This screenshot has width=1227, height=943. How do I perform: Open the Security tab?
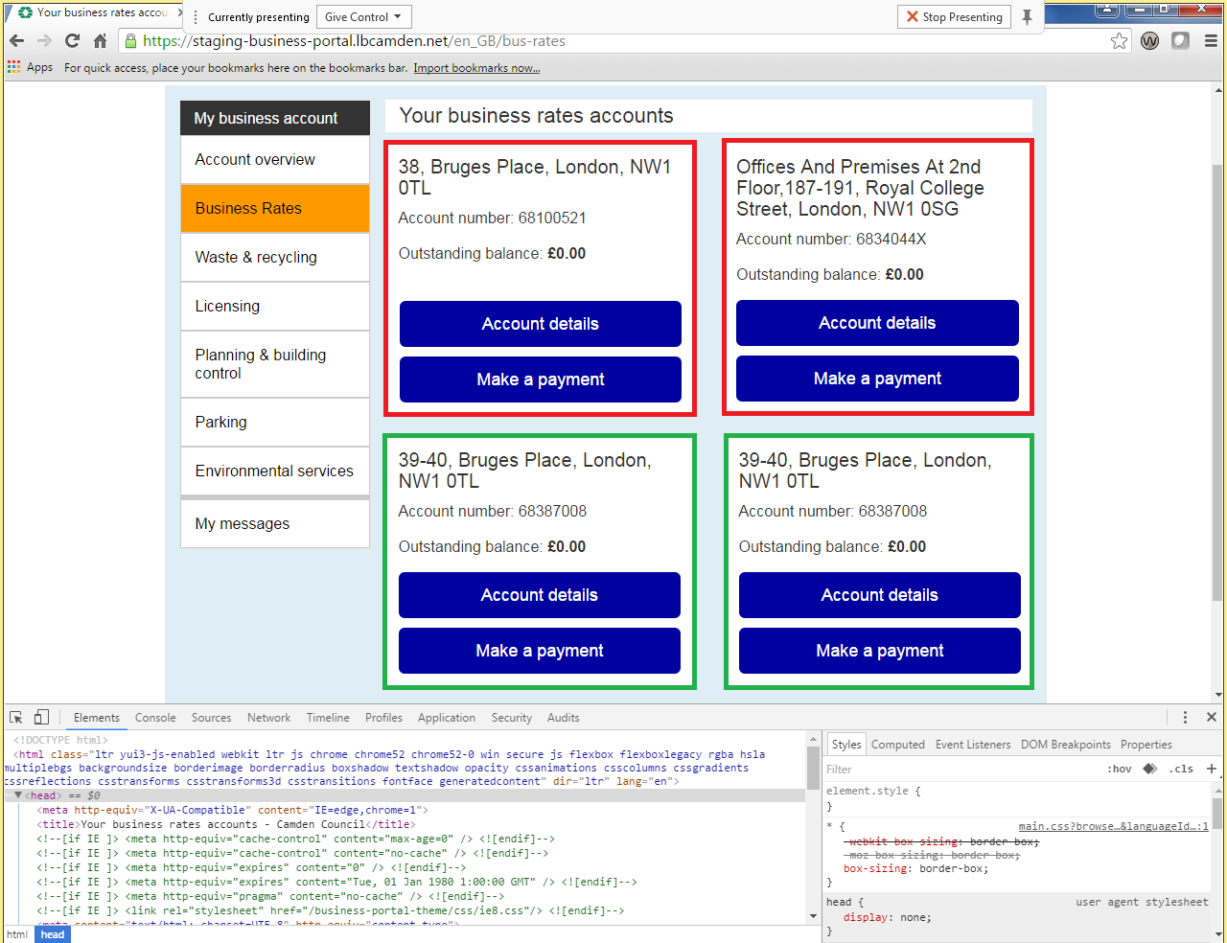pos(512,718)
